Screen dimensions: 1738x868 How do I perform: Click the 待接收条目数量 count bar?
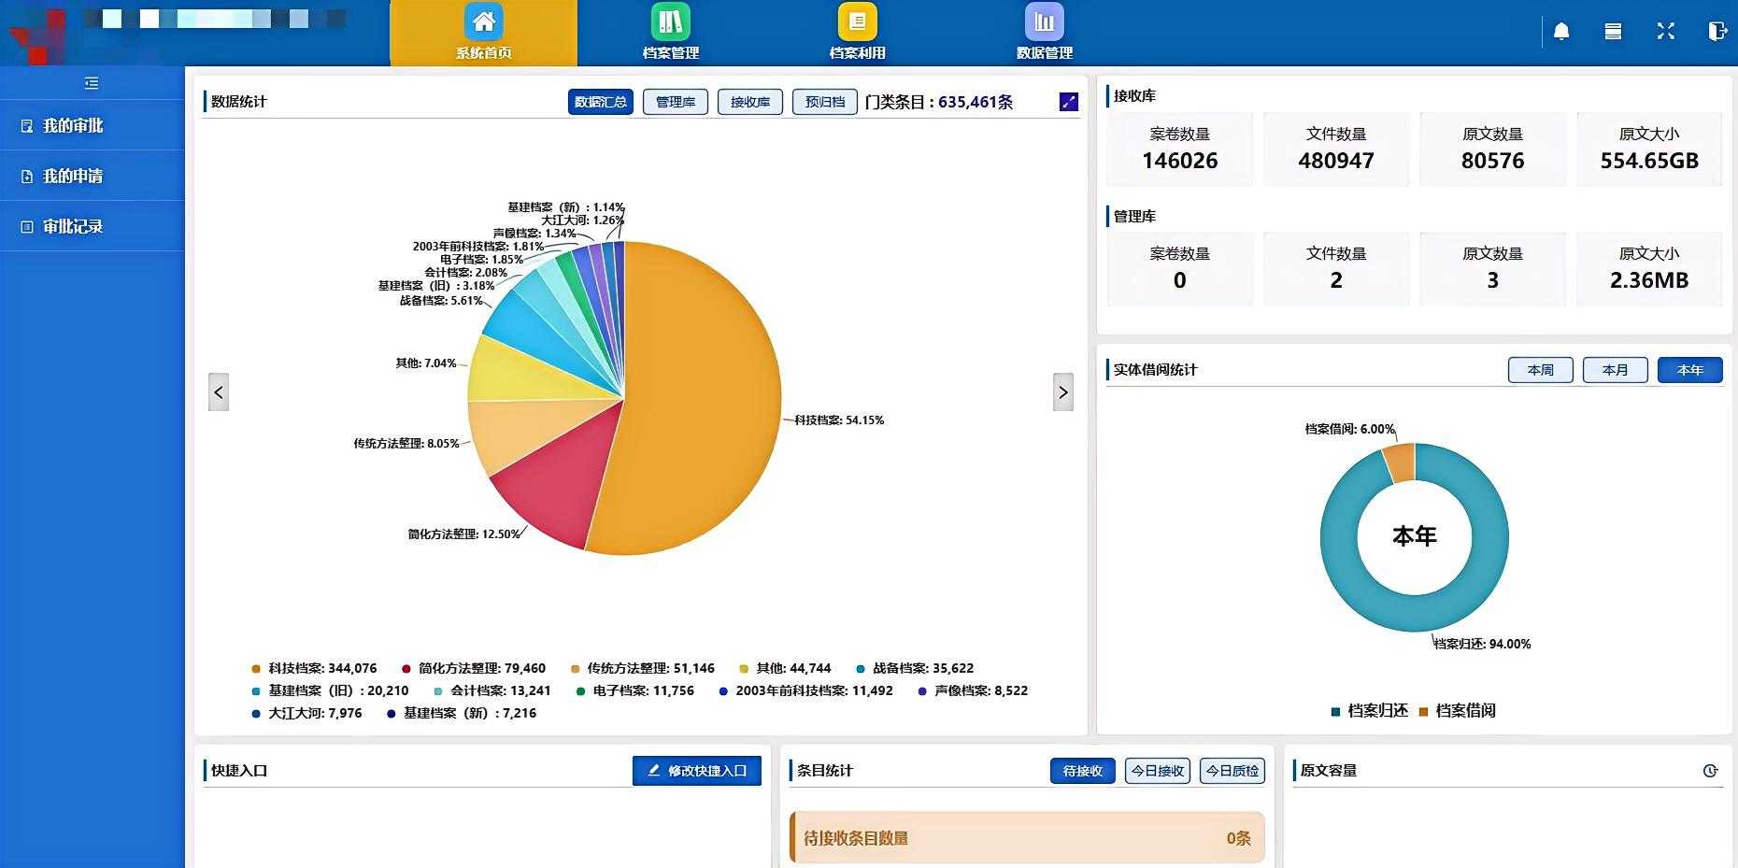tap(1026, 838)
